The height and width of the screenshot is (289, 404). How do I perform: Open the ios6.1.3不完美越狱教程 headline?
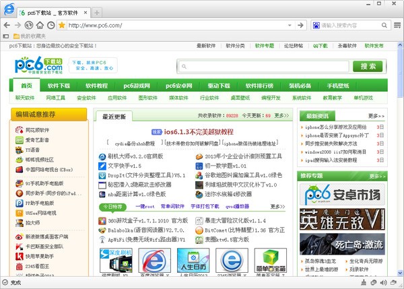199,132
